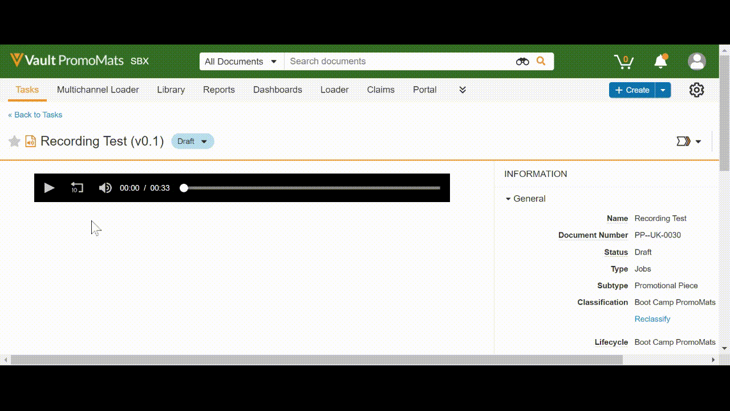This screenshot has width=730, height=411.
Task: Open the shopping cart icon
Action: pos(623,61)
